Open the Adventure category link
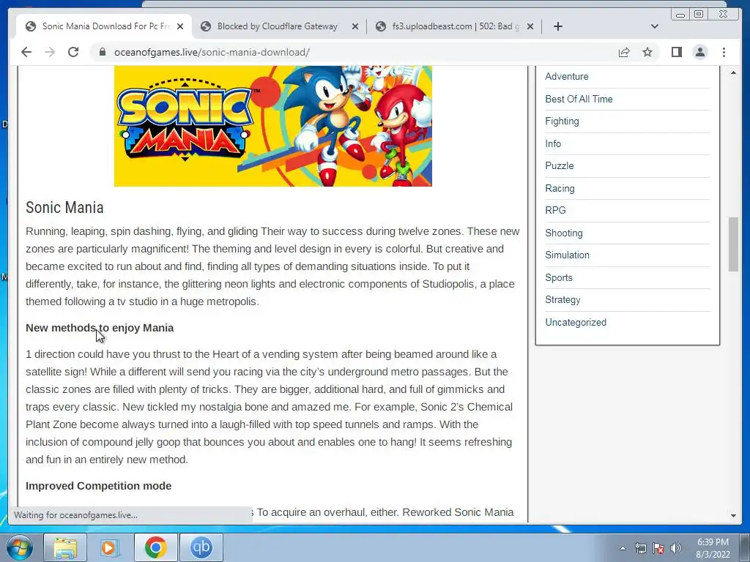Screen dimensions: 750x562 coord(567,76)
